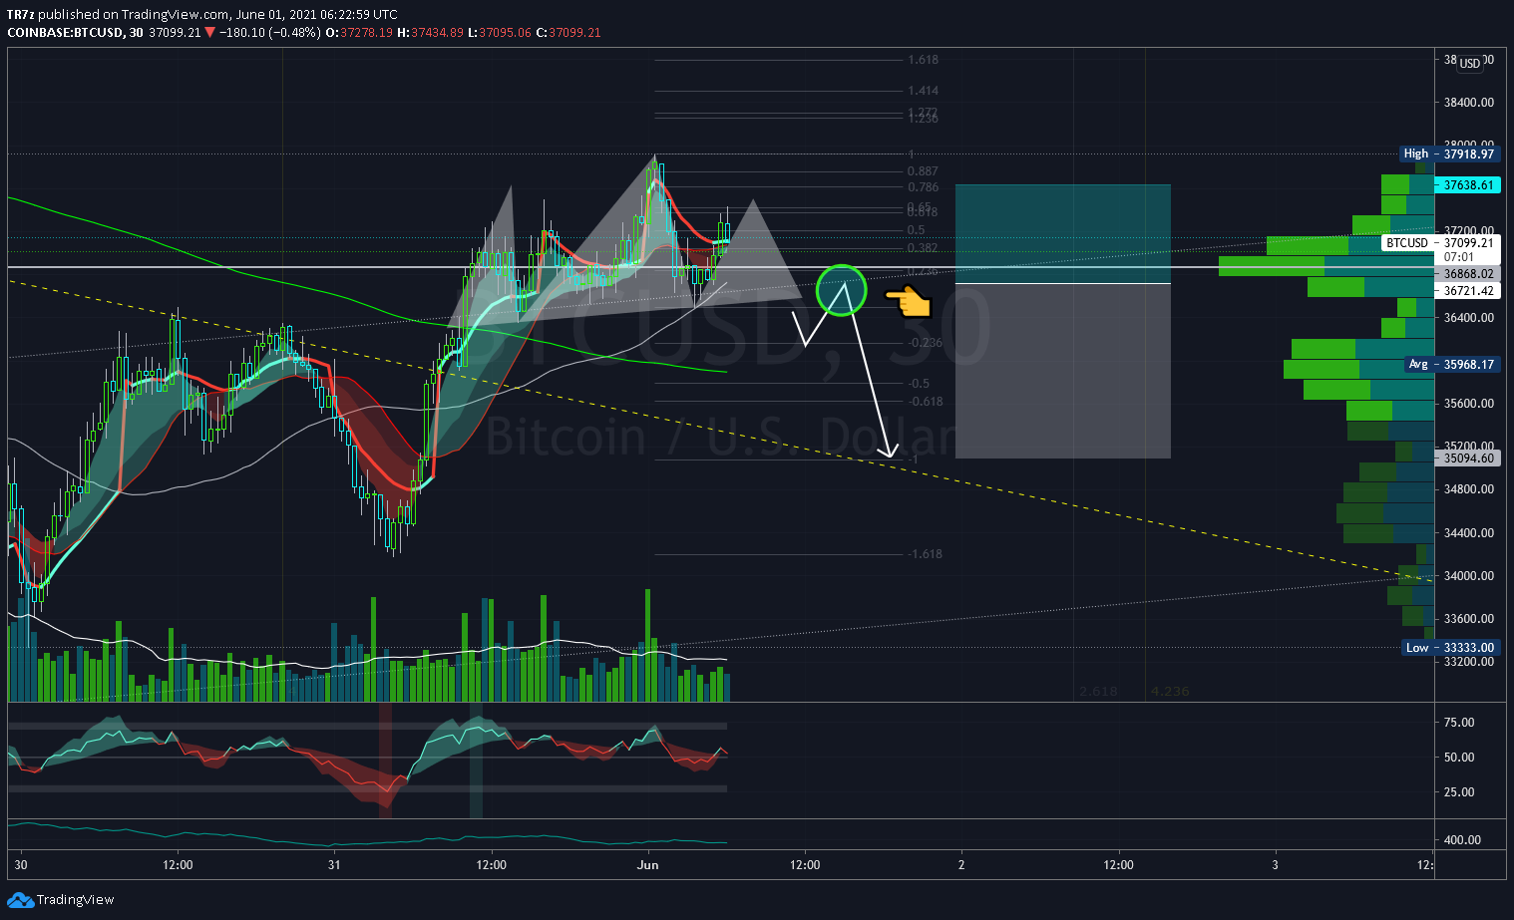Click the red down-triangle price change indicator
This screenshot has height=920, width=1514.
pos(210,32)
